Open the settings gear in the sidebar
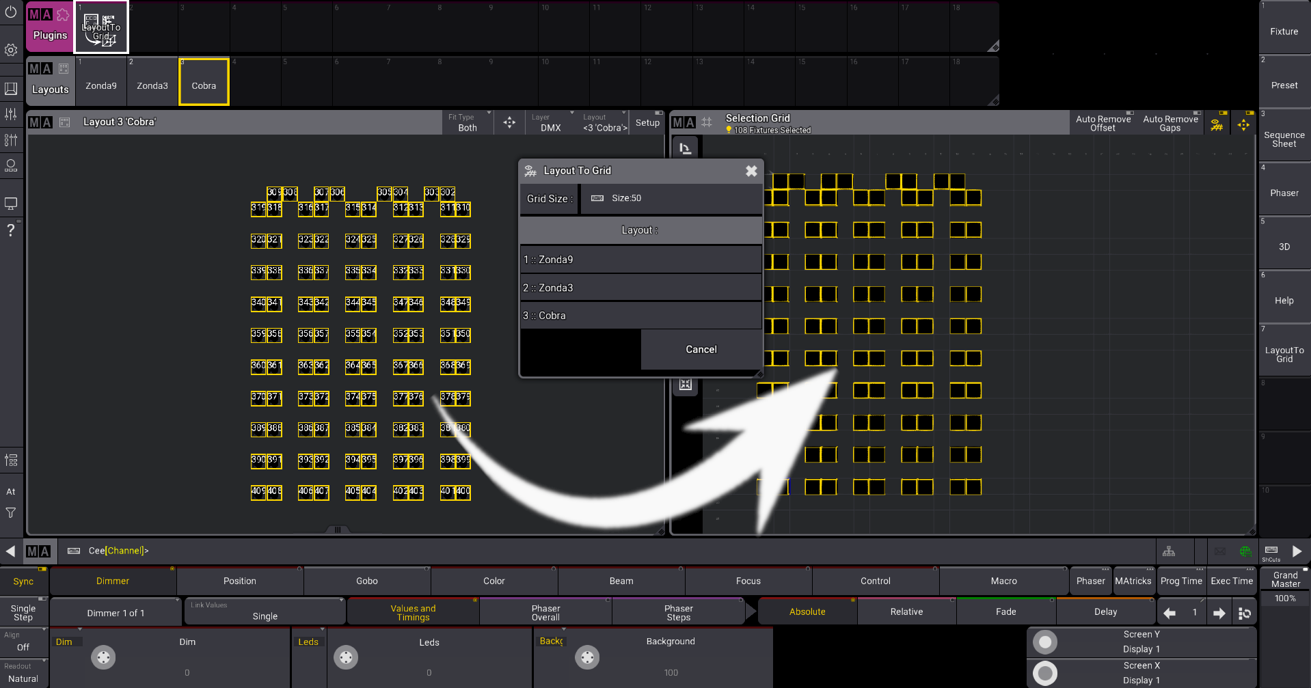 pos(11,50)
